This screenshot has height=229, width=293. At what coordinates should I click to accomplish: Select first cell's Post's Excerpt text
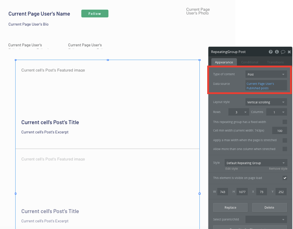point(45,132)
